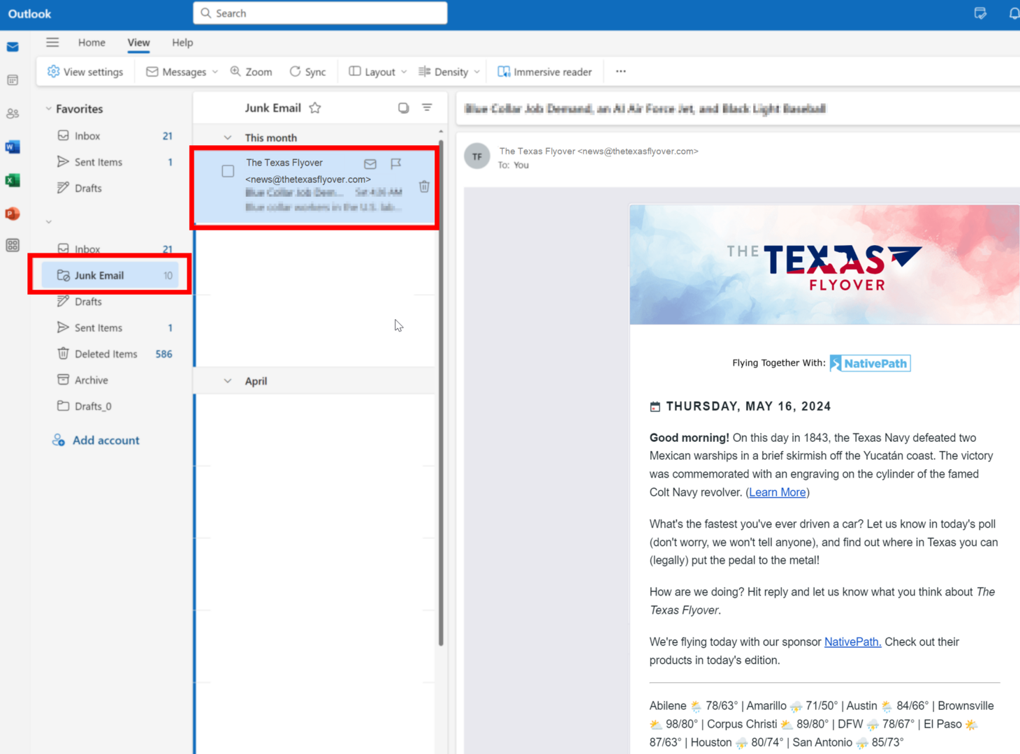The image size is (1020, 754).
Task: Open the People app in left rail
Action: [x=13, y=113]
